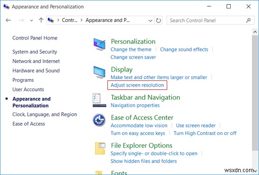
Task: Click the Display monitor icon
Action: (x=99, y=72)
